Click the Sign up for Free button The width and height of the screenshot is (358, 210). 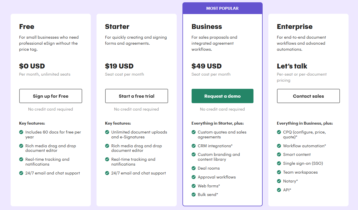pos(51,96)
